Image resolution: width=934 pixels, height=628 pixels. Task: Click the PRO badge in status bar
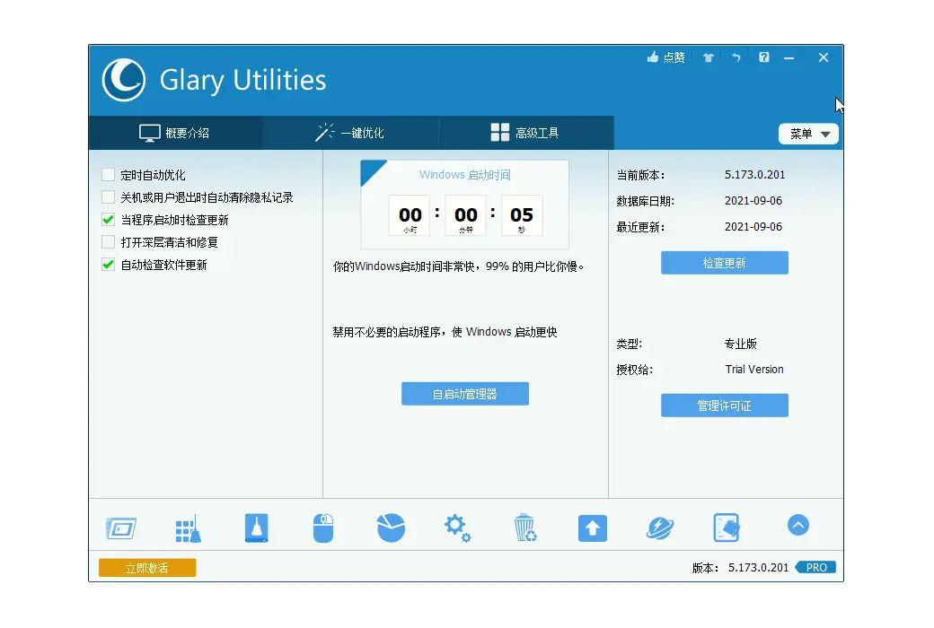tap(815, 567)
